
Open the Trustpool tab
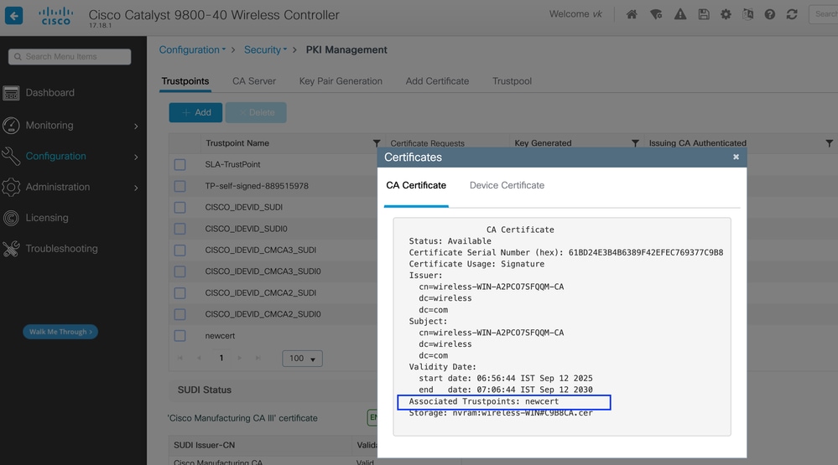[x=512, y=81]
